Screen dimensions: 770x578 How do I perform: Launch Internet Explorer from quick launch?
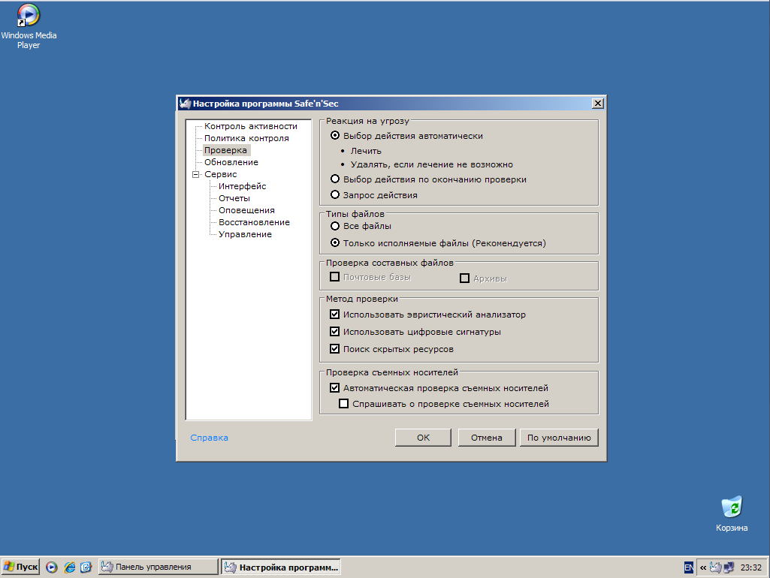(x=69, y=567)
